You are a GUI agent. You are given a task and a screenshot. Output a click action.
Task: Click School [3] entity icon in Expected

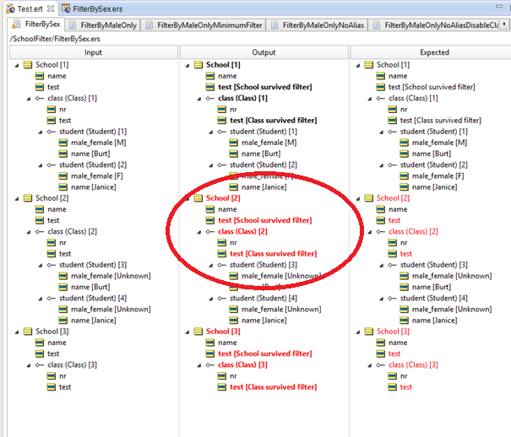368,332
